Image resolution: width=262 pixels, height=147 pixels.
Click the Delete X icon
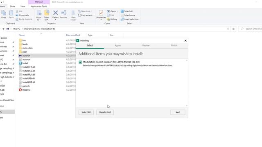(55, 13)
